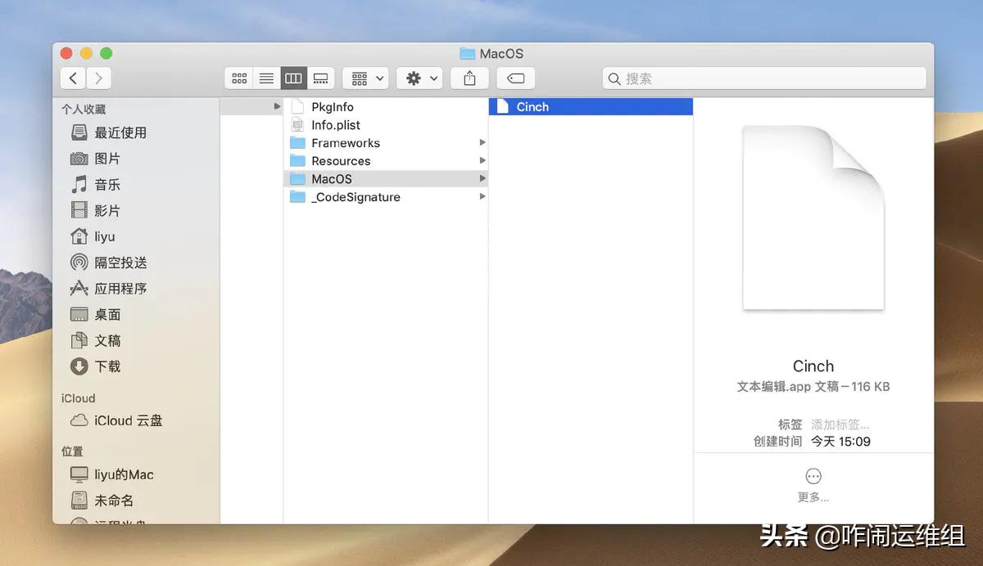Click the Edit Tags icon in the toolbar

tap(515, 78)
